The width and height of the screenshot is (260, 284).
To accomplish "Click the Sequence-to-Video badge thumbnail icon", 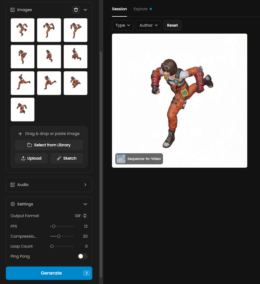I will pyautogui.click(x=121, y=159).
